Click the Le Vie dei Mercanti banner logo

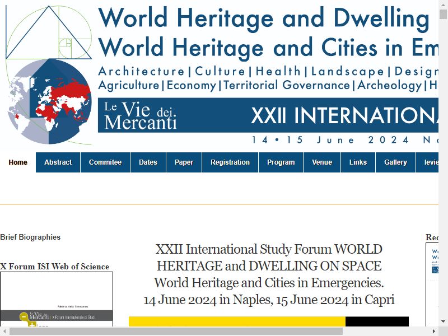point(140,115)
